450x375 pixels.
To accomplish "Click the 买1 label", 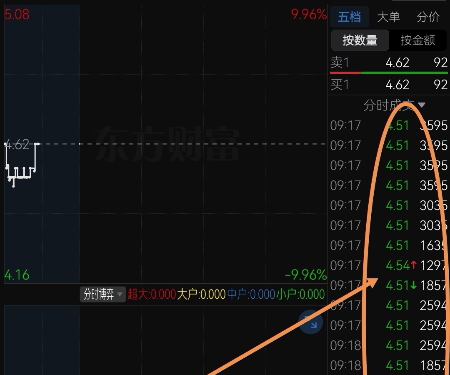I will (x=340, y=85).
